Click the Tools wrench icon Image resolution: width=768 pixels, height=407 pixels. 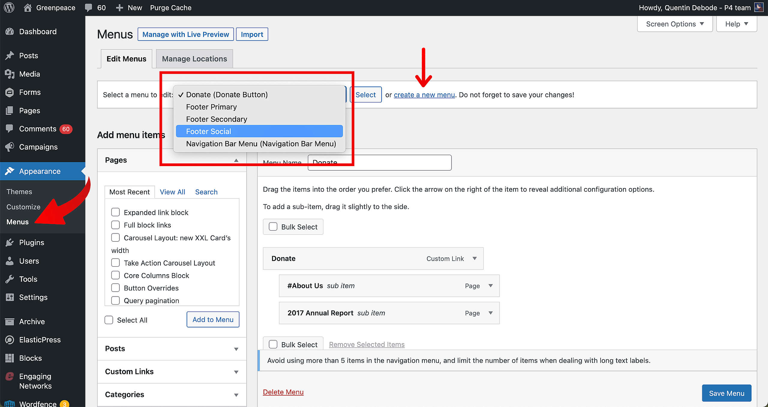coord(10,279)
